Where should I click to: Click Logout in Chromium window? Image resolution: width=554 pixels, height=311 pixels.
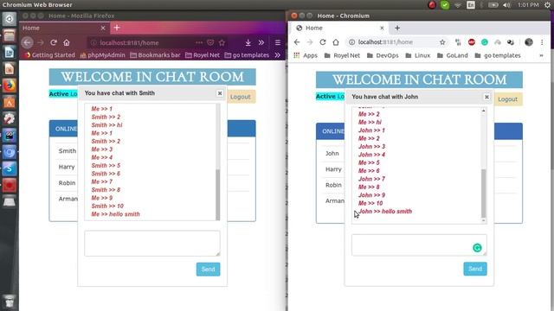click(508, 99)
